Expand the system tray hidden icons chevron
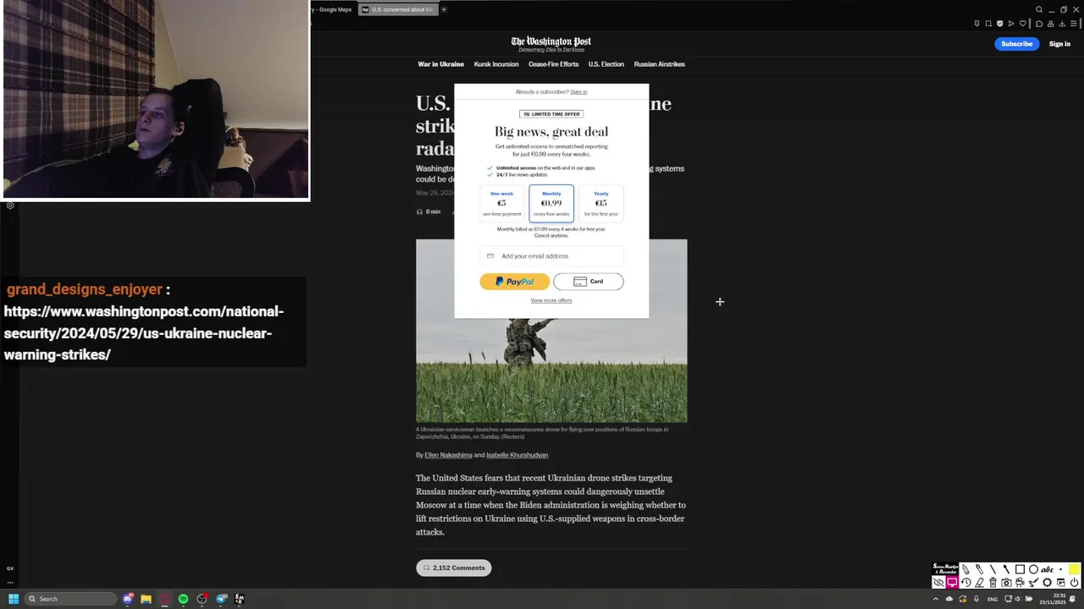Viewport: 1084px width, 609px height. point(936,599)
